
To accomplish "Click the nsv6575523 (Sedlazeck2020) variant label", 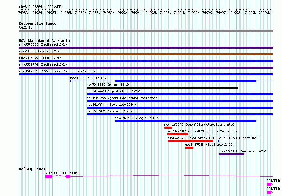I will click(44, 44).
